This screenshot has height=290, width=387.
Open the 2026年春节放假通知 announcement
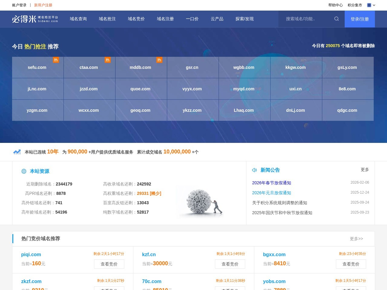coord(271,183)
